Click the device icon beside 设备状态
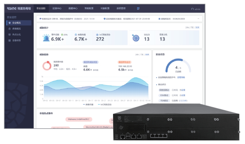Image resolution: width=245 pixels, height=144 pixels. coord(10,41)
